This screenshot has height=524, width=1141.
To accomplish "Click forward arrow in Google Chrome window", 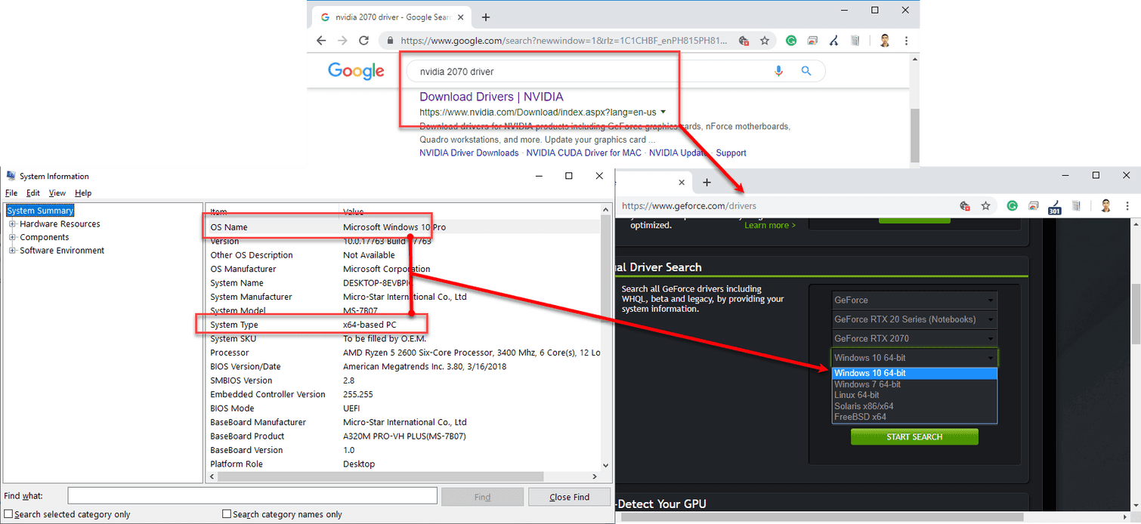I will tap(342, 41).
